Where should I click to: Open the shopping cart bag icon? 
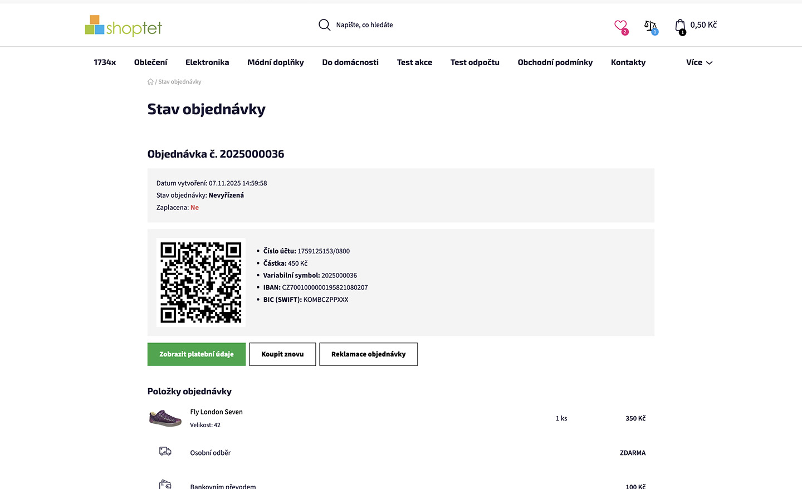680,26
